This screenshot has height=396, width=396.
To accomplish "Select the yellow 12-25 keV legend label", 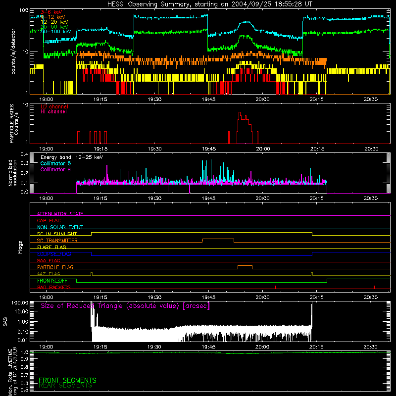I will [x=54, y=22].
